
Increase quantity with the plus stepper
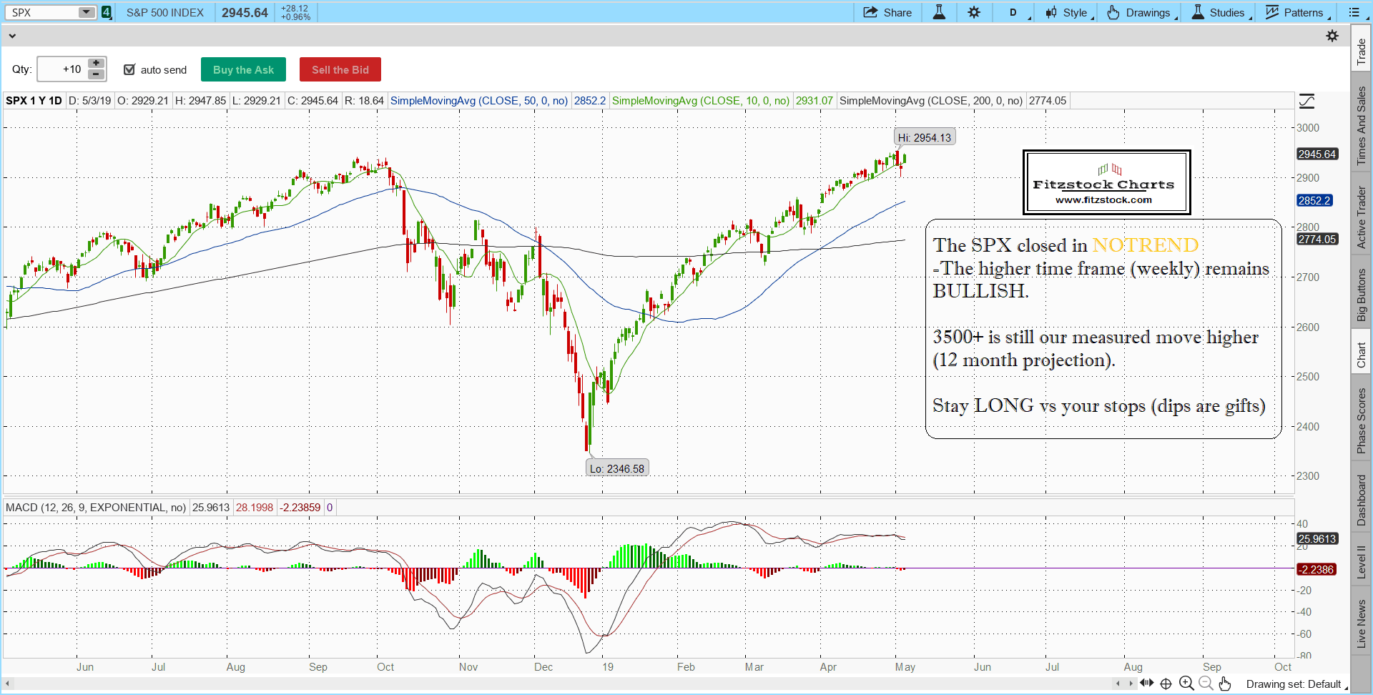[x=97, y=64]
